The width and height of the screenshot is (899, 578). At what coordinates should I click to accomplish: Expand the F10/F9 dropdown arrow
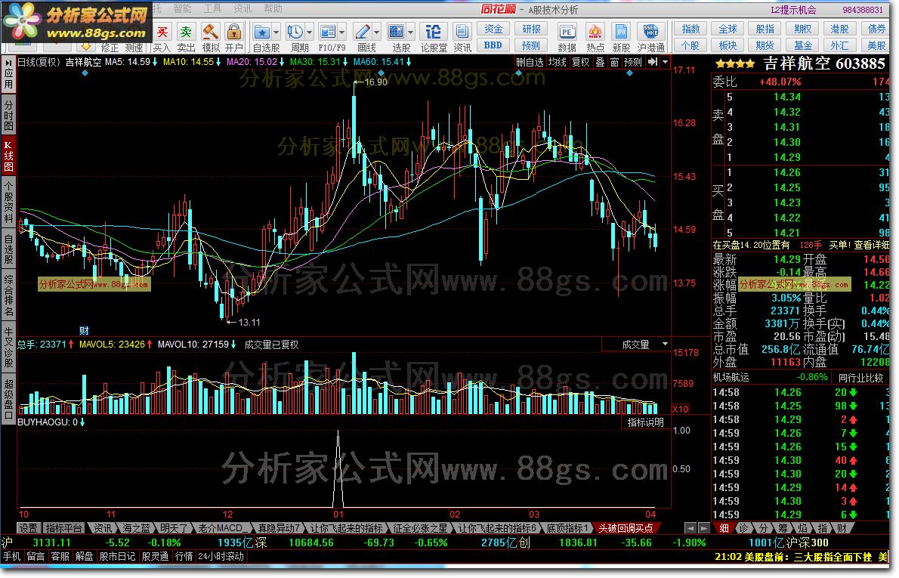pyautogui.click(x=342, y=32)
